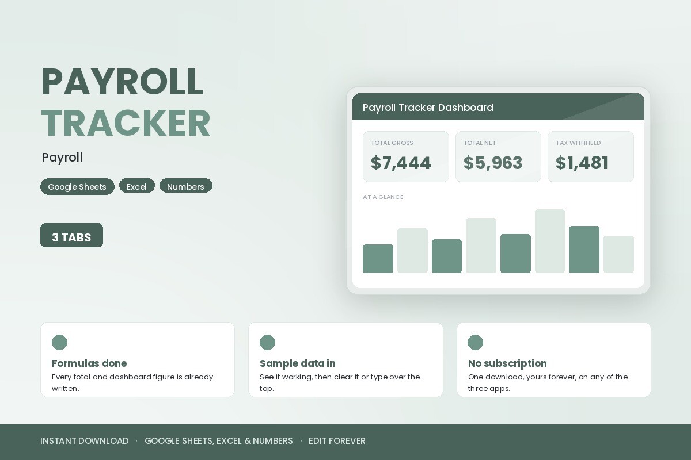Click the TRACKER title word
Image resolution: width=691 pixels, height=460 pixels.
click(x=126, y=123)
